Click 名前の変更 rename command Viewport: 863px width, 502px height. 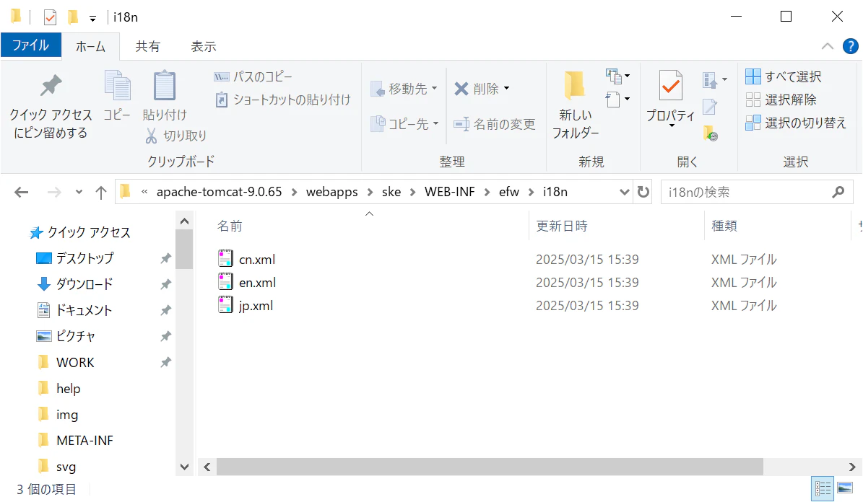(x=494, y=124)
